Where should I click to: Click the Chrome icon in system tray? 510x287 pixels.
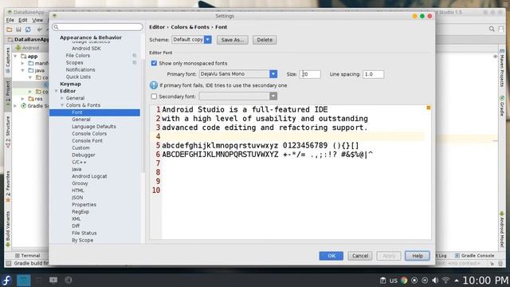point(404,280)
